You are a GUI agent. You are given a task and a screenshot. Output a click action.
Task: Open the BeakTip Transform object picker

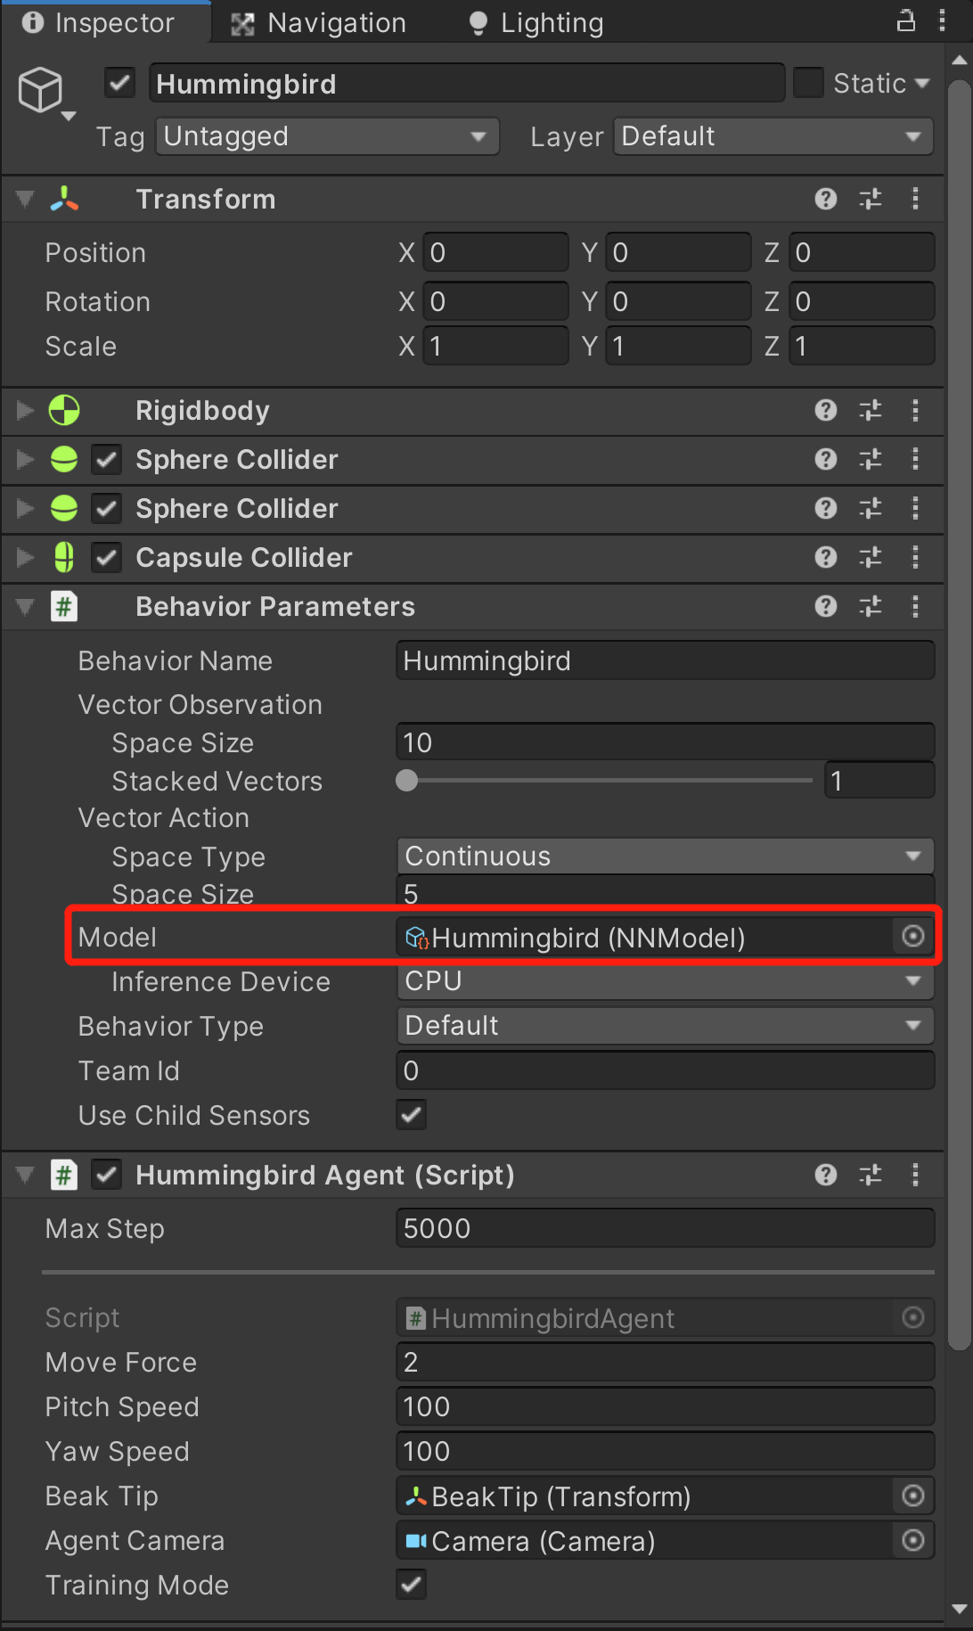[912, 1496]
